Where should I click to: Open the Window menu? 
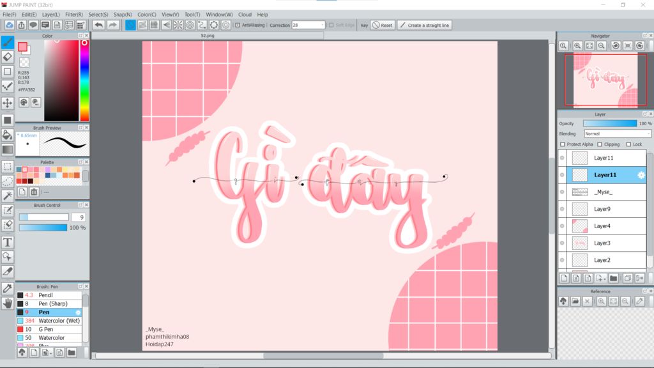tap(219, 14)
